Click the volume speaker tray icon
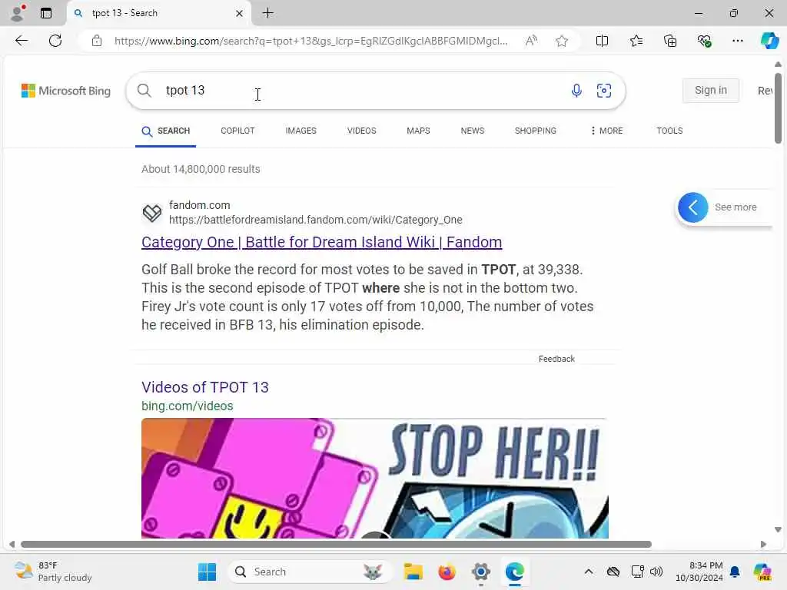 click(656, 572)
